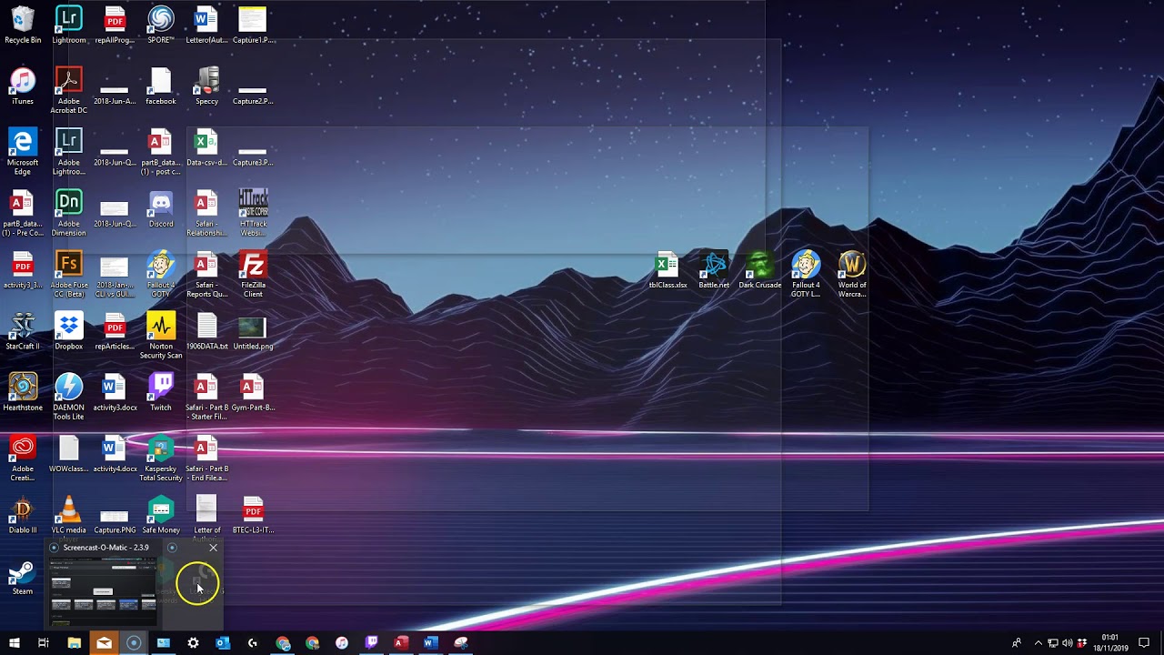Screen dimensions: 1164x655
Task: Launch Adobe Acrobat DC from desktop
Action: [x=68, y=90]
